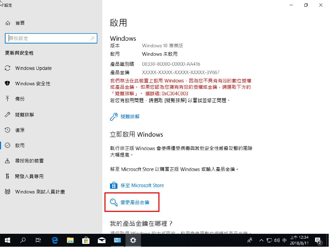
Task: Open the 變更產品金鑰 link
Action: point(135,202)
